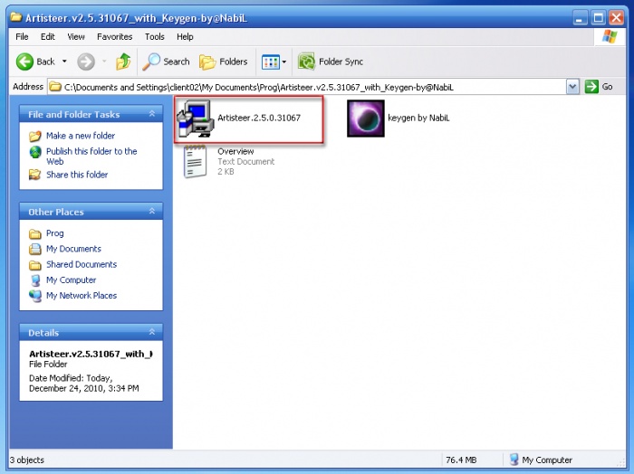Click Make a new folder link
The height and width of the screenshot is (474, 634).
(81, 136)
